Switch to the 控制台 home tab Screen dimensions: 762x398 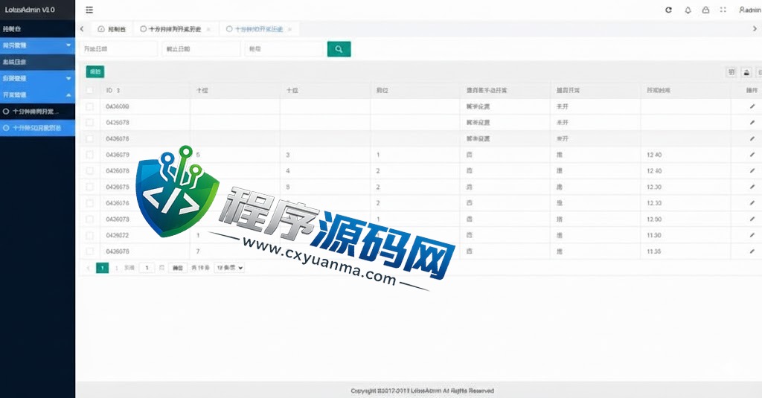112,29
